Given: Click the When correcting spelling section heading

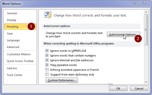Looking at the screenshot, I should 79,43.
